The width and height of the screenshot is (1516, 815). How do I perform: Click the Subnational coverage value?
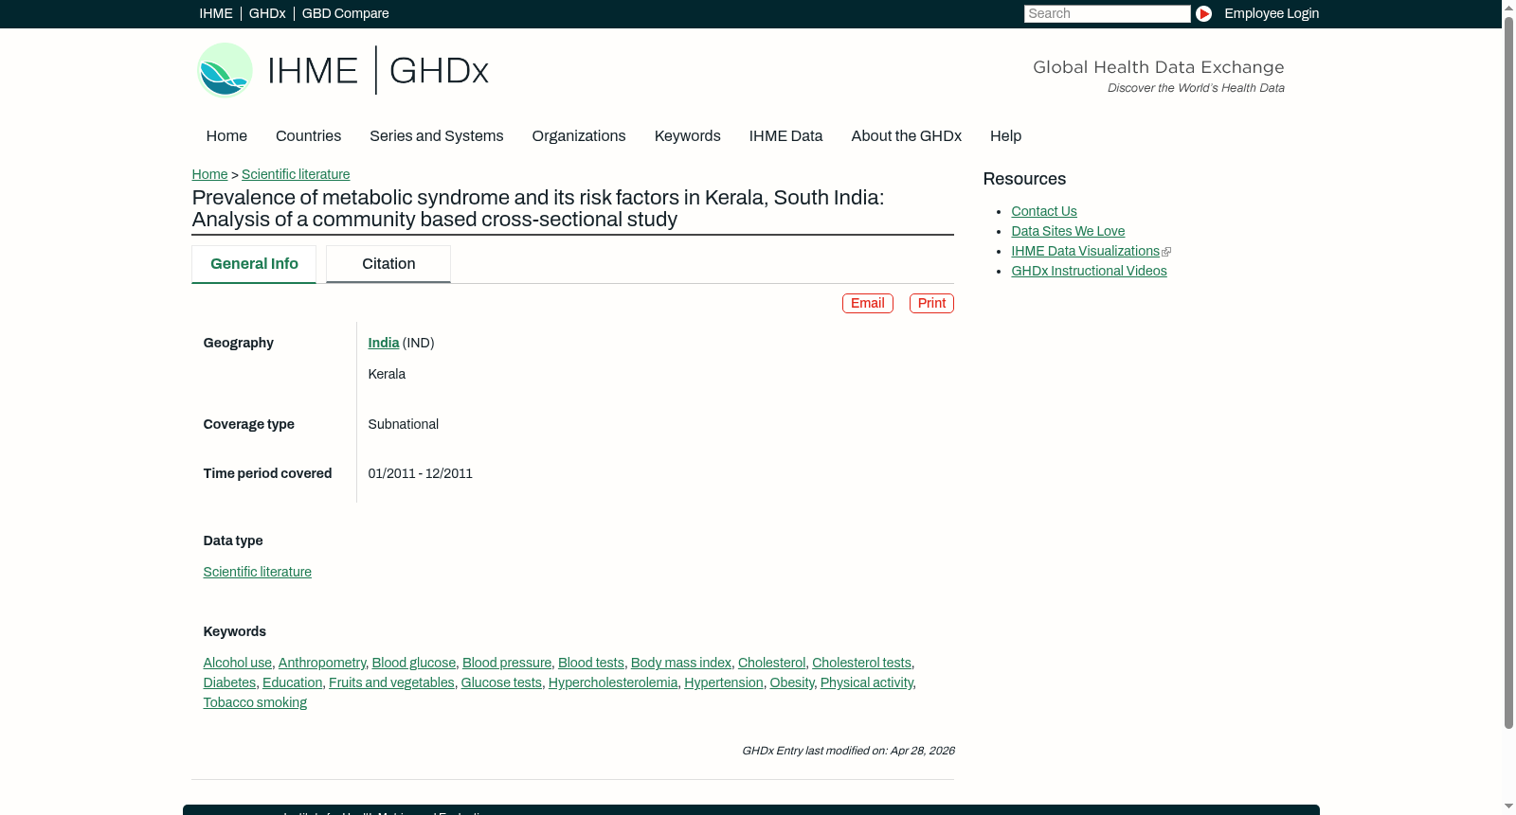pyautogui.click(x=404, y=424)
